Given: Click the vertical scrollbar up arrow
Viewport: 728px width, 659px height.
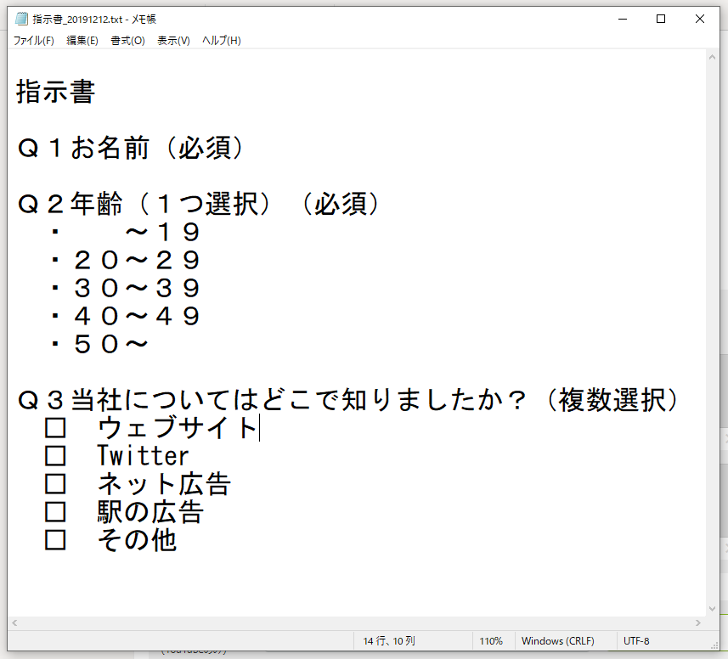Looking at the screenshot, I should (712, 57).
